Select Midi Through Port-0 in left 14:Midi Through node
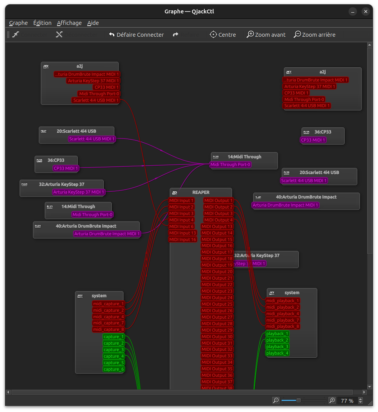378x412 pixels. 92,215
